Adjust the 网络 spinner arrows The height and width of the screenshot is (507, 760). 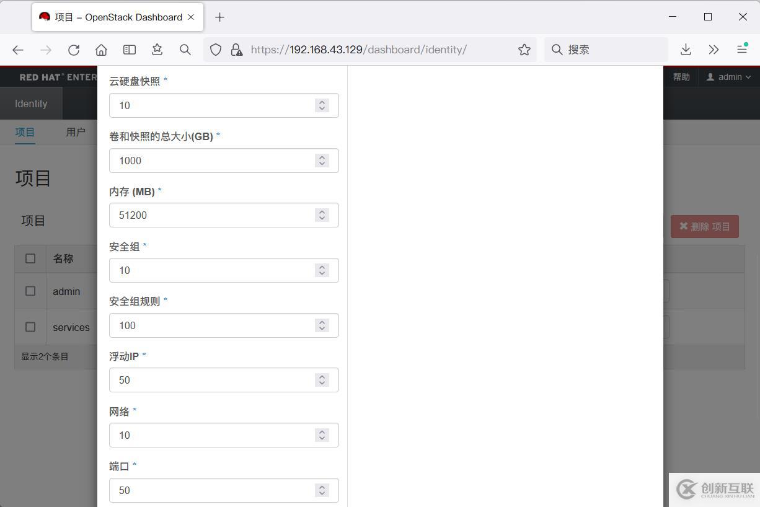[x=322, y=435]
